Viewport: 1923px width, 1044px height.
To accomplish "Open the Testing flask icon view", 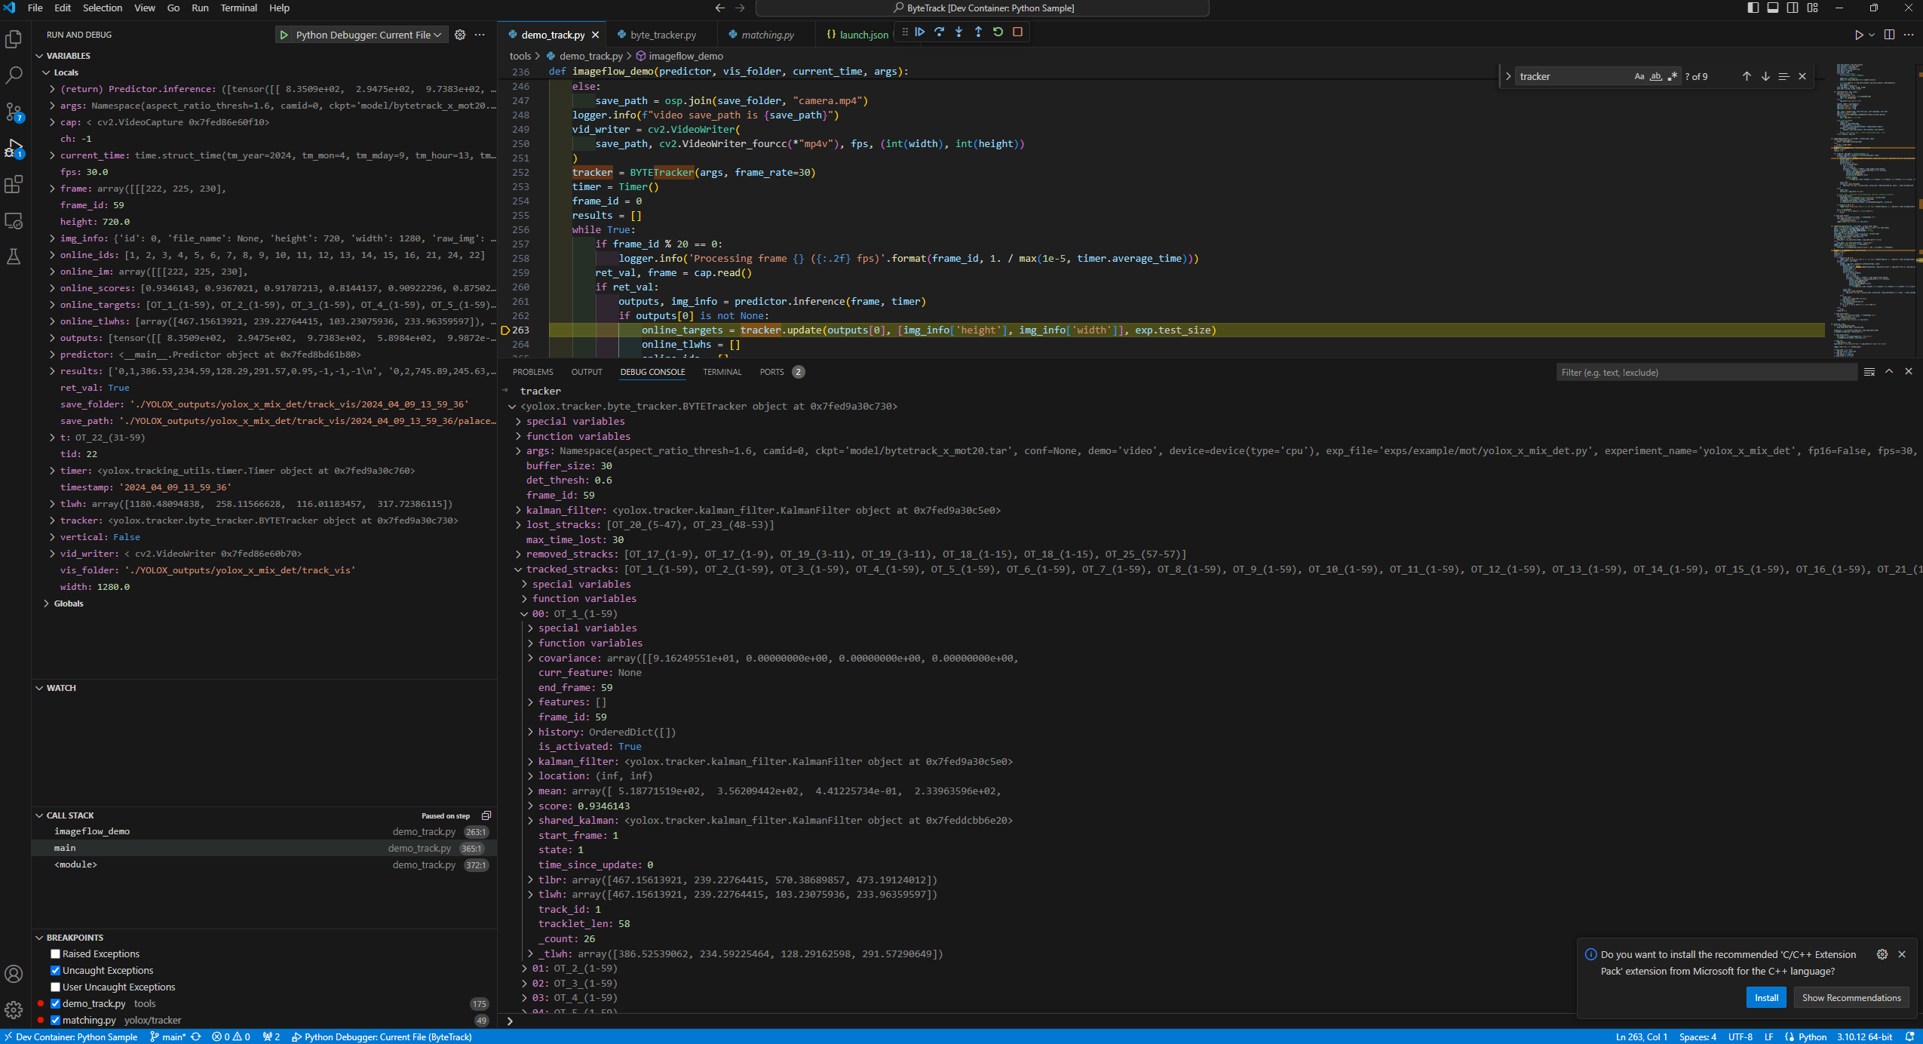I will (14, 257).
